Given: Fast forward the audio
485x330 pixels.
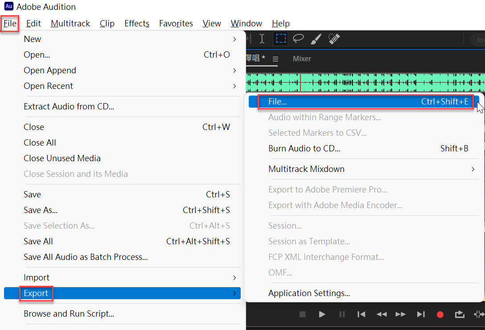Looking at the screenshot, I should pyautogui.click(x=401, y=314).
